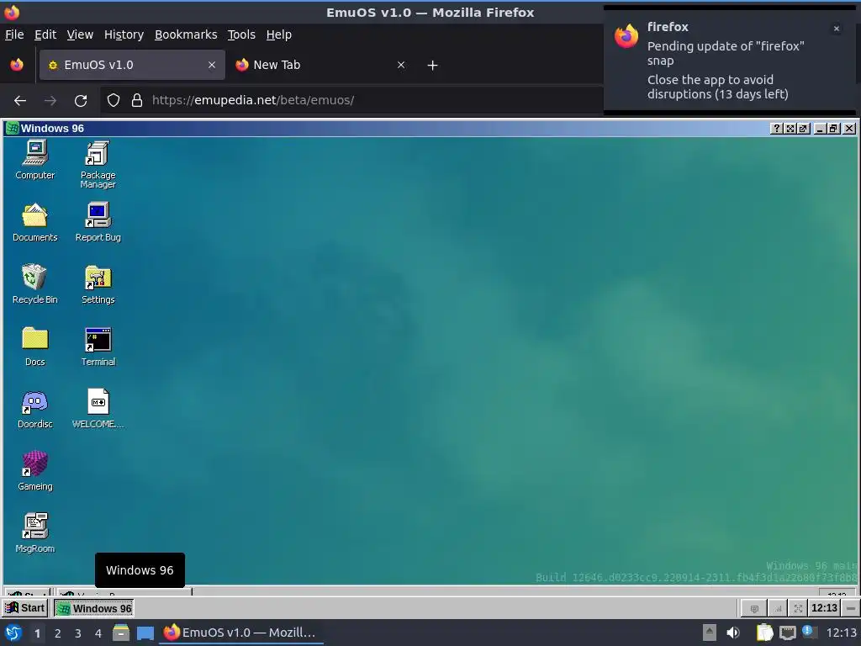Open the MsgRoom shortcut
Viewport: 861px width, 646px height.
(x=34, y=532)
